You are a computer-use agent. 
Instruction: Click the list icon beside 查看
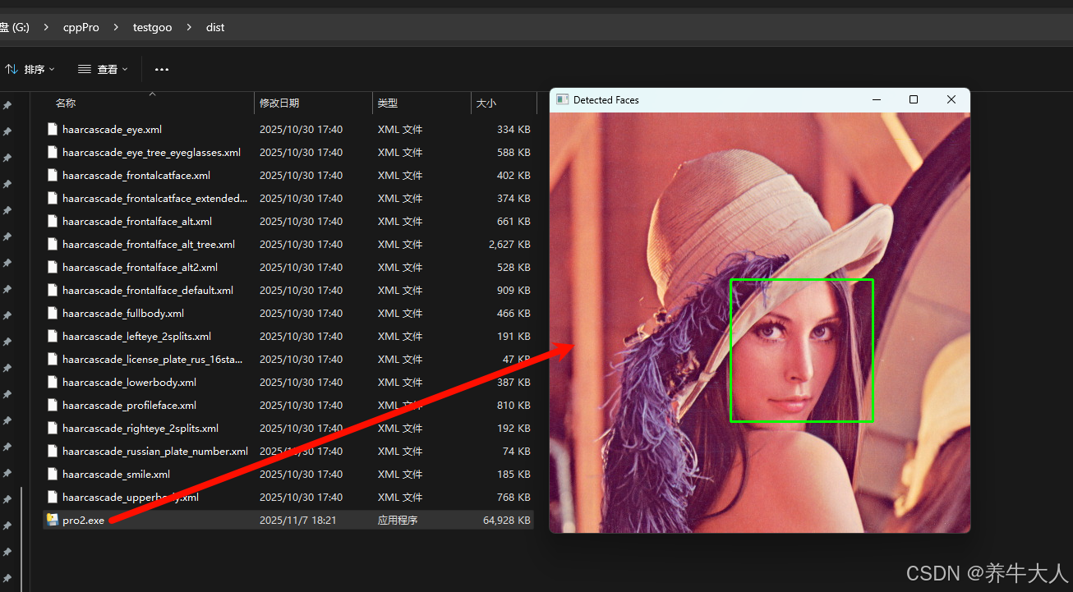coord(85,70)
